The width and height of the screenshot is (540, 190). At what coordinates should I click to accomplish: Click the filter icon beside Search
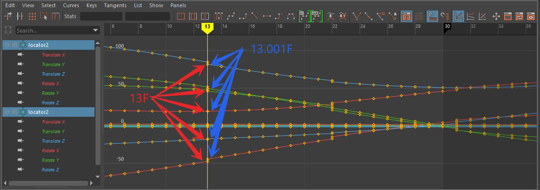[8, 30]
